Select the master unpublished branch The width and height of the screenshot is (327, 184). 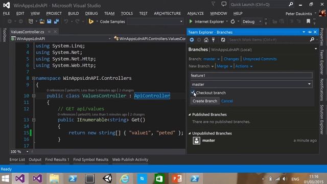254,141
